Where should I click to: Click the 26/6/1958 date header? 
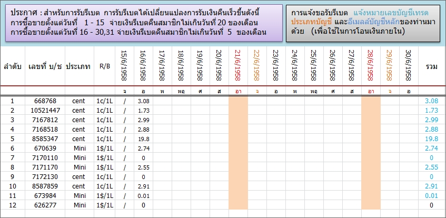(x=333, y=65)
